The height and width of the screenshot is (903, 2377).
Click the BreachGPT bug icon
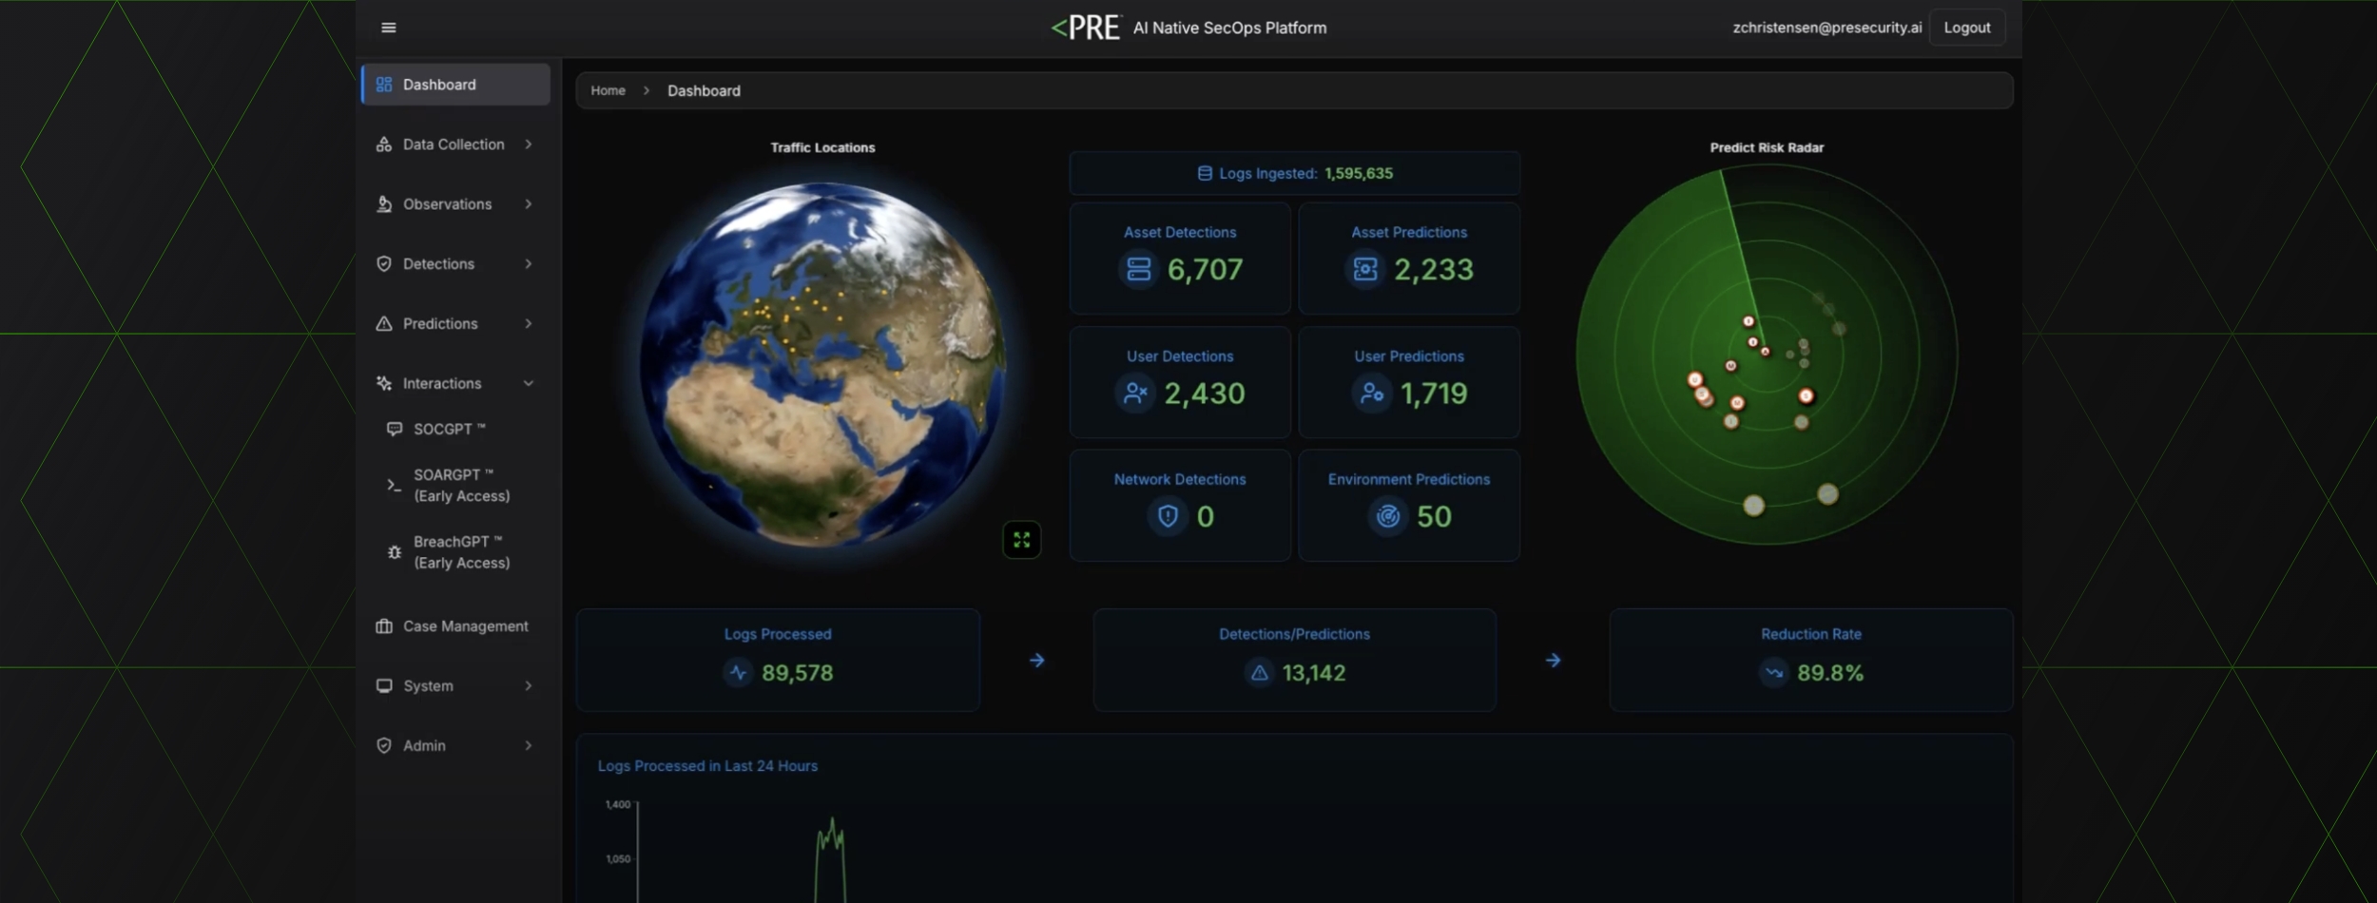[x=394, y=552]
